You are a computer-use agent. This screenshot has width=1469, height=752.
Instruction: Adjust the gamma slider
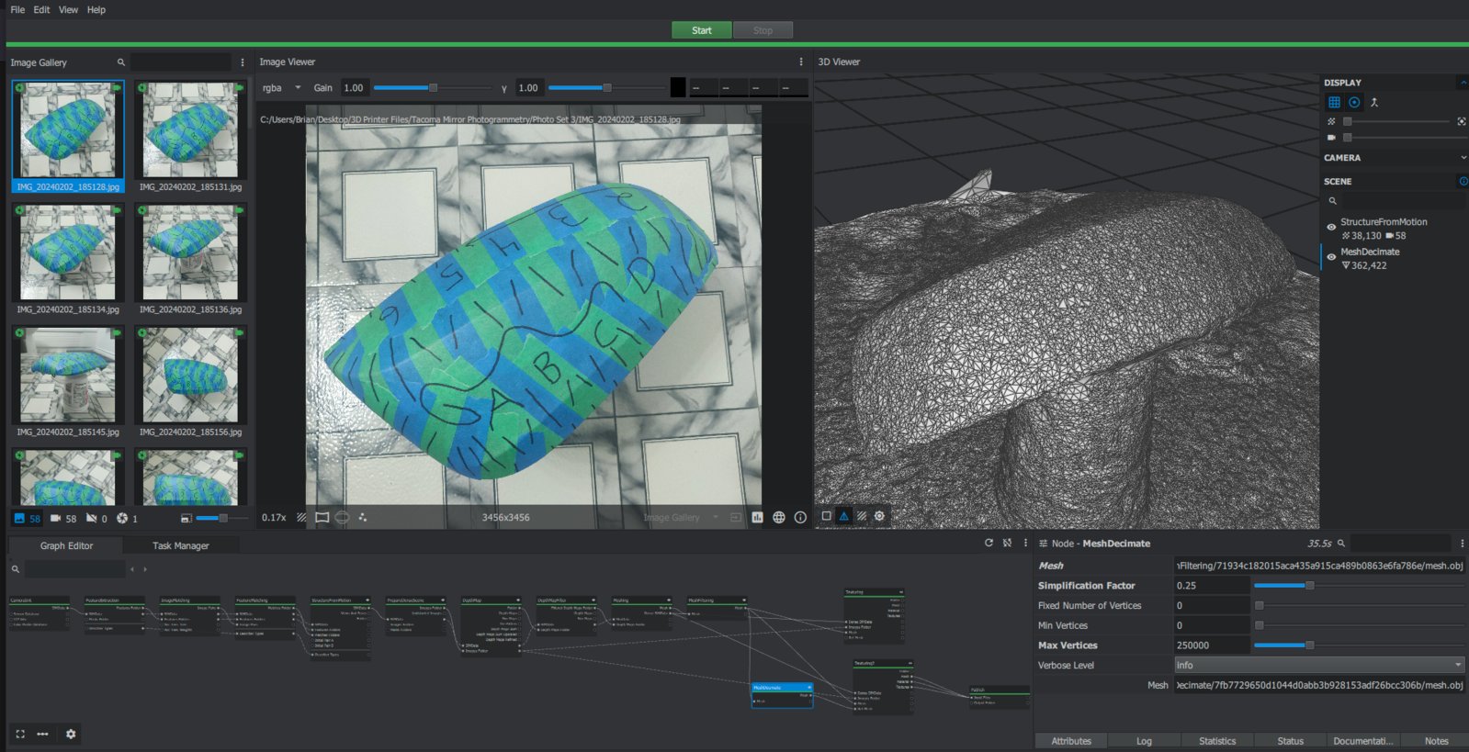606,88
